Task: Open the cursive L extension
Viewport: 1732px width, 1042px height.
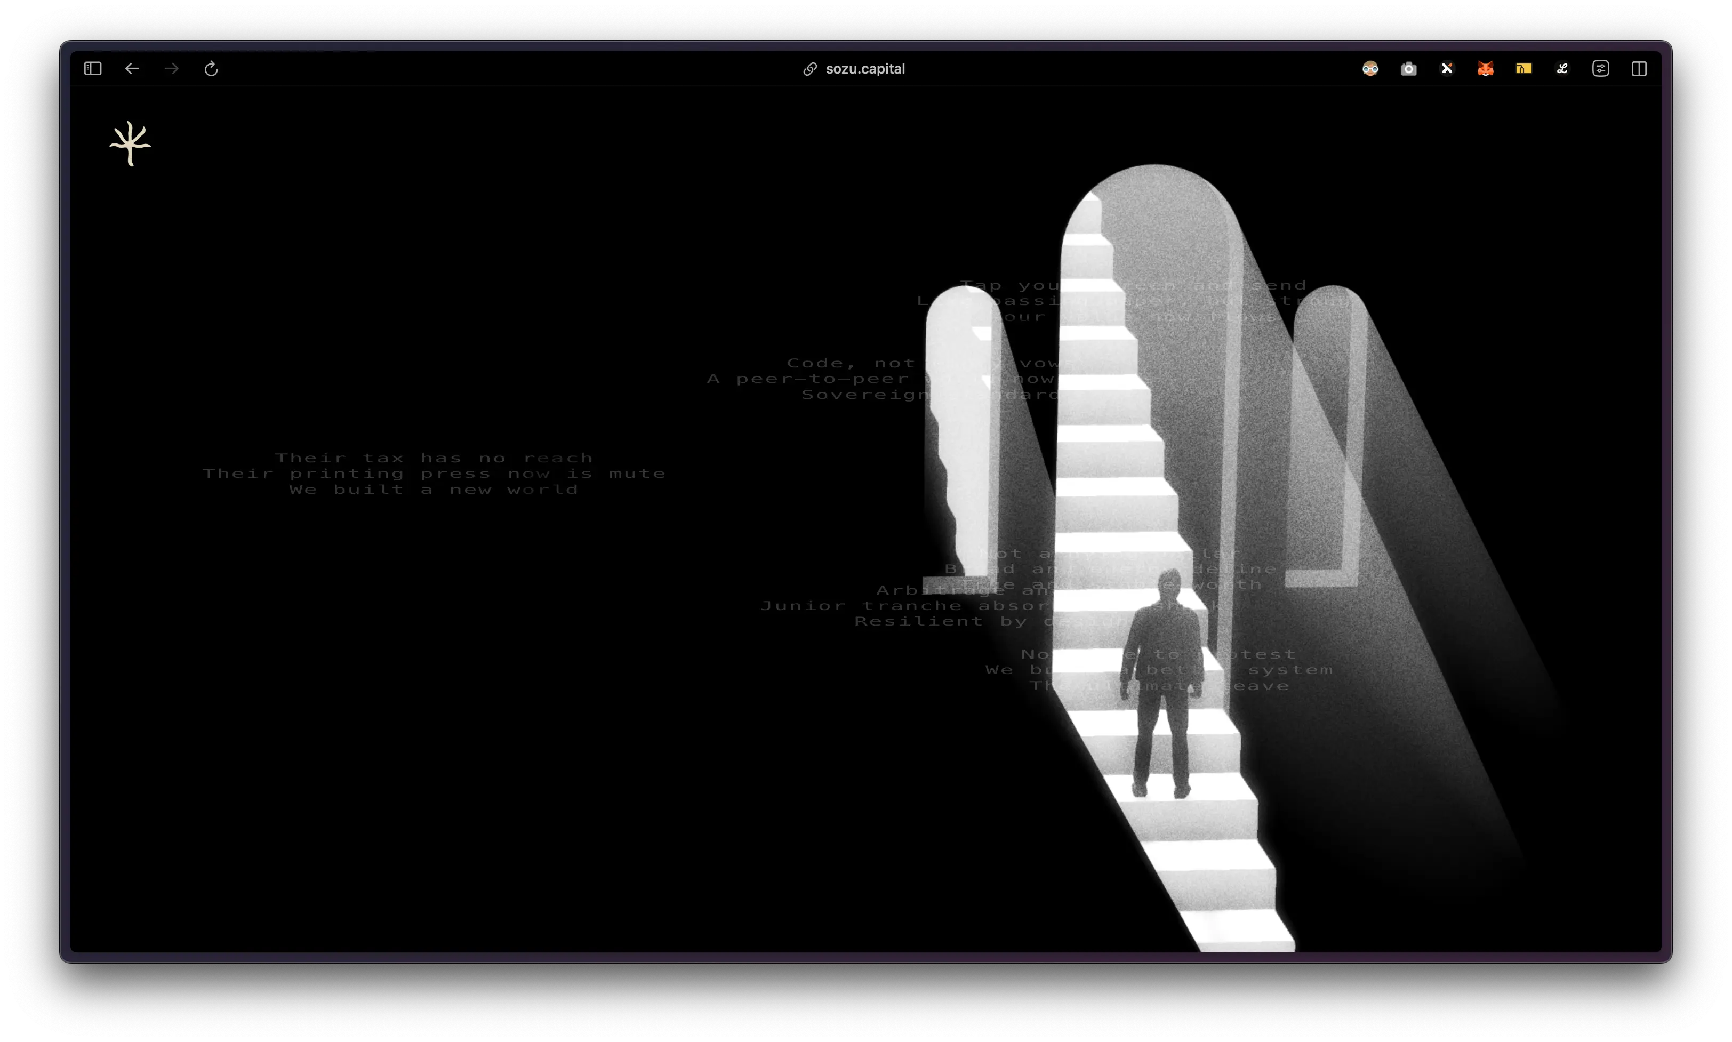Action: click(x=1562, y=69)
